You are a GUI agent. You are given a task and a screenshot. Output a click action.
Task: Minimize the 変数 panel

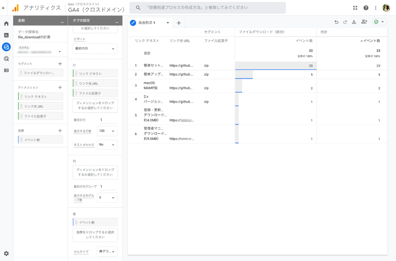62,21
